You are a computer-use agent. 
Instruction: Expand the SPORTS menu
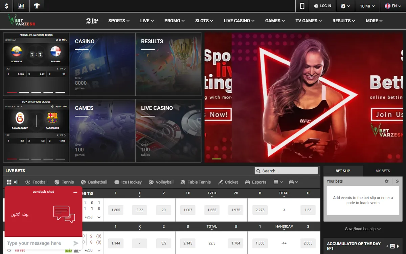[119, 21]
